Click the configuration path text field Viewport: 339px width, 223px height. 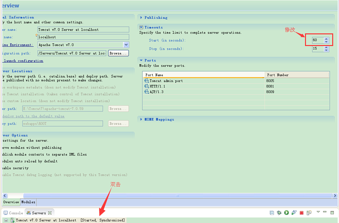[72, 53]
